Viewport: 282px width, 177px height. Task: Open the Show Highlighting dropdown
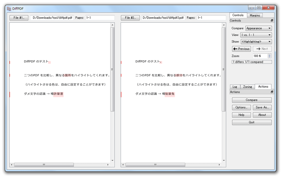click(256, 42)
